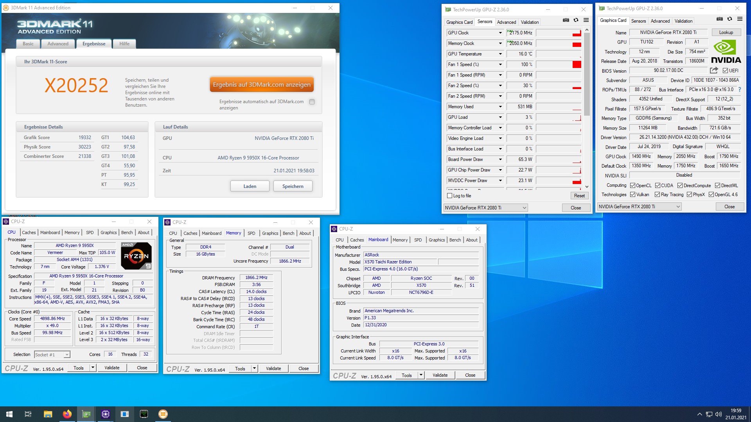Toggle the DirectML checkbox
This screenshot has height=422, width=751.
point(717,186)
